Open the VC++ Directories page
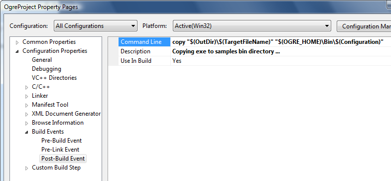391x181 pixels. [54, 78]
